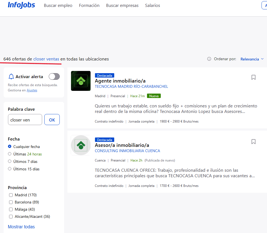Bookmark the Asesor/a inmobiliario/a offer
The width and height of the screenshot is (267, 233).
point(254,142)
